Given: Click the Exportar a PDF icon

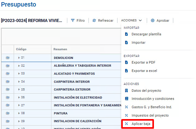Looking at the screenshot, I should coord(127,62).
